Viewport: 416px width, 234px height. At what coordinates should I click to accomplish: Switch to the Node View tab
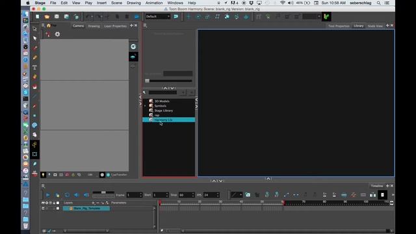click(375, 26)
